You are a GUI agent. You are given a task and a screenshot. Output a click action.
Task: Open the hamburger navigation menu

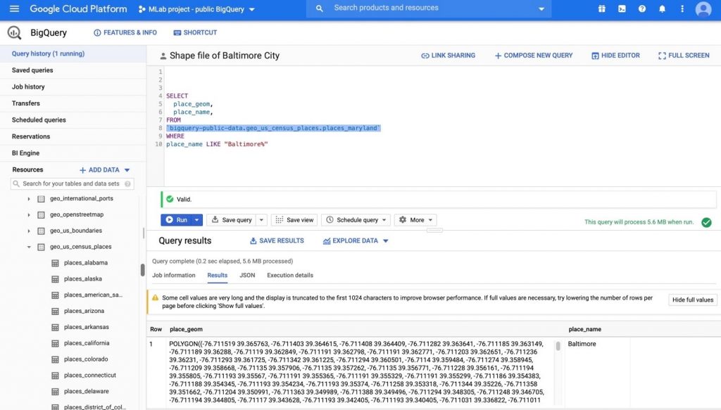14,8
